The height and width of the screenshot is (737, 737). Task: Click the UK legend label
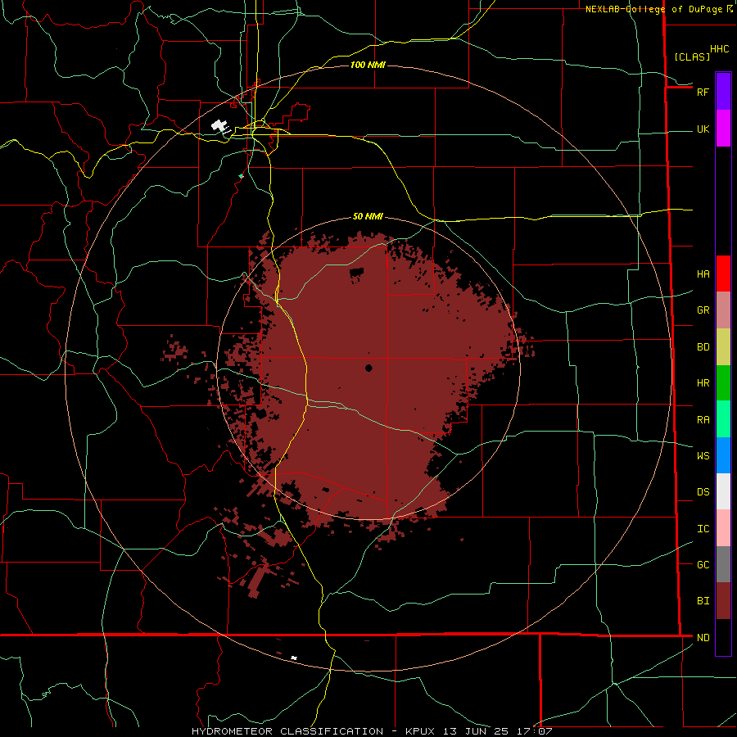(703, 129)
